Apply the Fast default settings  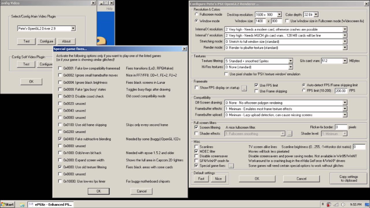[201, 179]
